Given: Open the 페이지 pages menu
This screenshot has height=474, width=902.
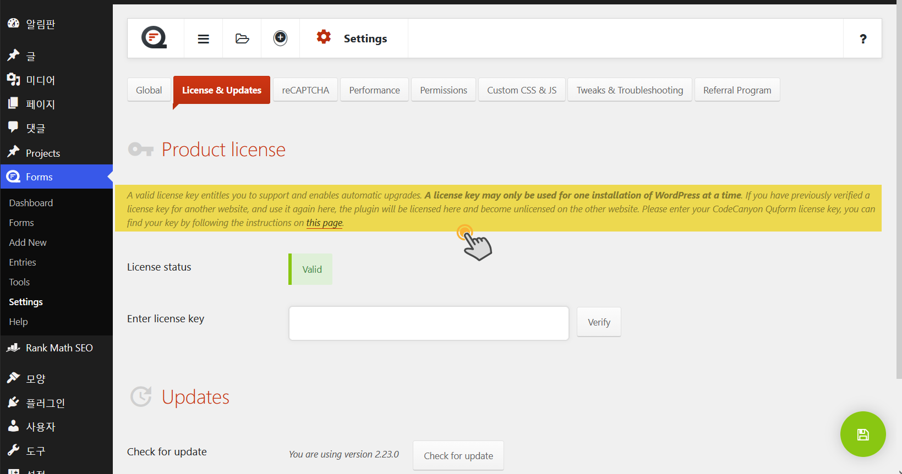Looking at the screenshot, I should (x=56, y=104).
